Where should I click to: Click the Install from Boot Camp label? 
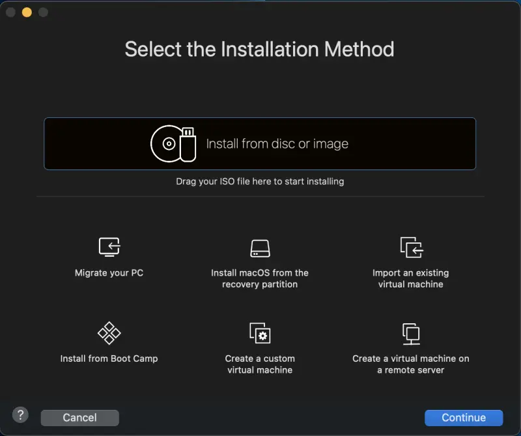(x=109, y=358)
